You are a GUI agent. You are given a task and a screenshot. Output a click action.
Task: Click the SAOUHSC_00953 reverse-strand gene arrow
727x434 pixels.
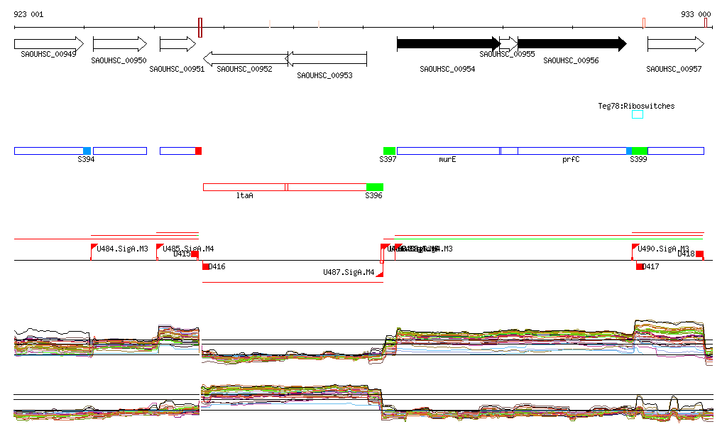click(x=326, y=59)
